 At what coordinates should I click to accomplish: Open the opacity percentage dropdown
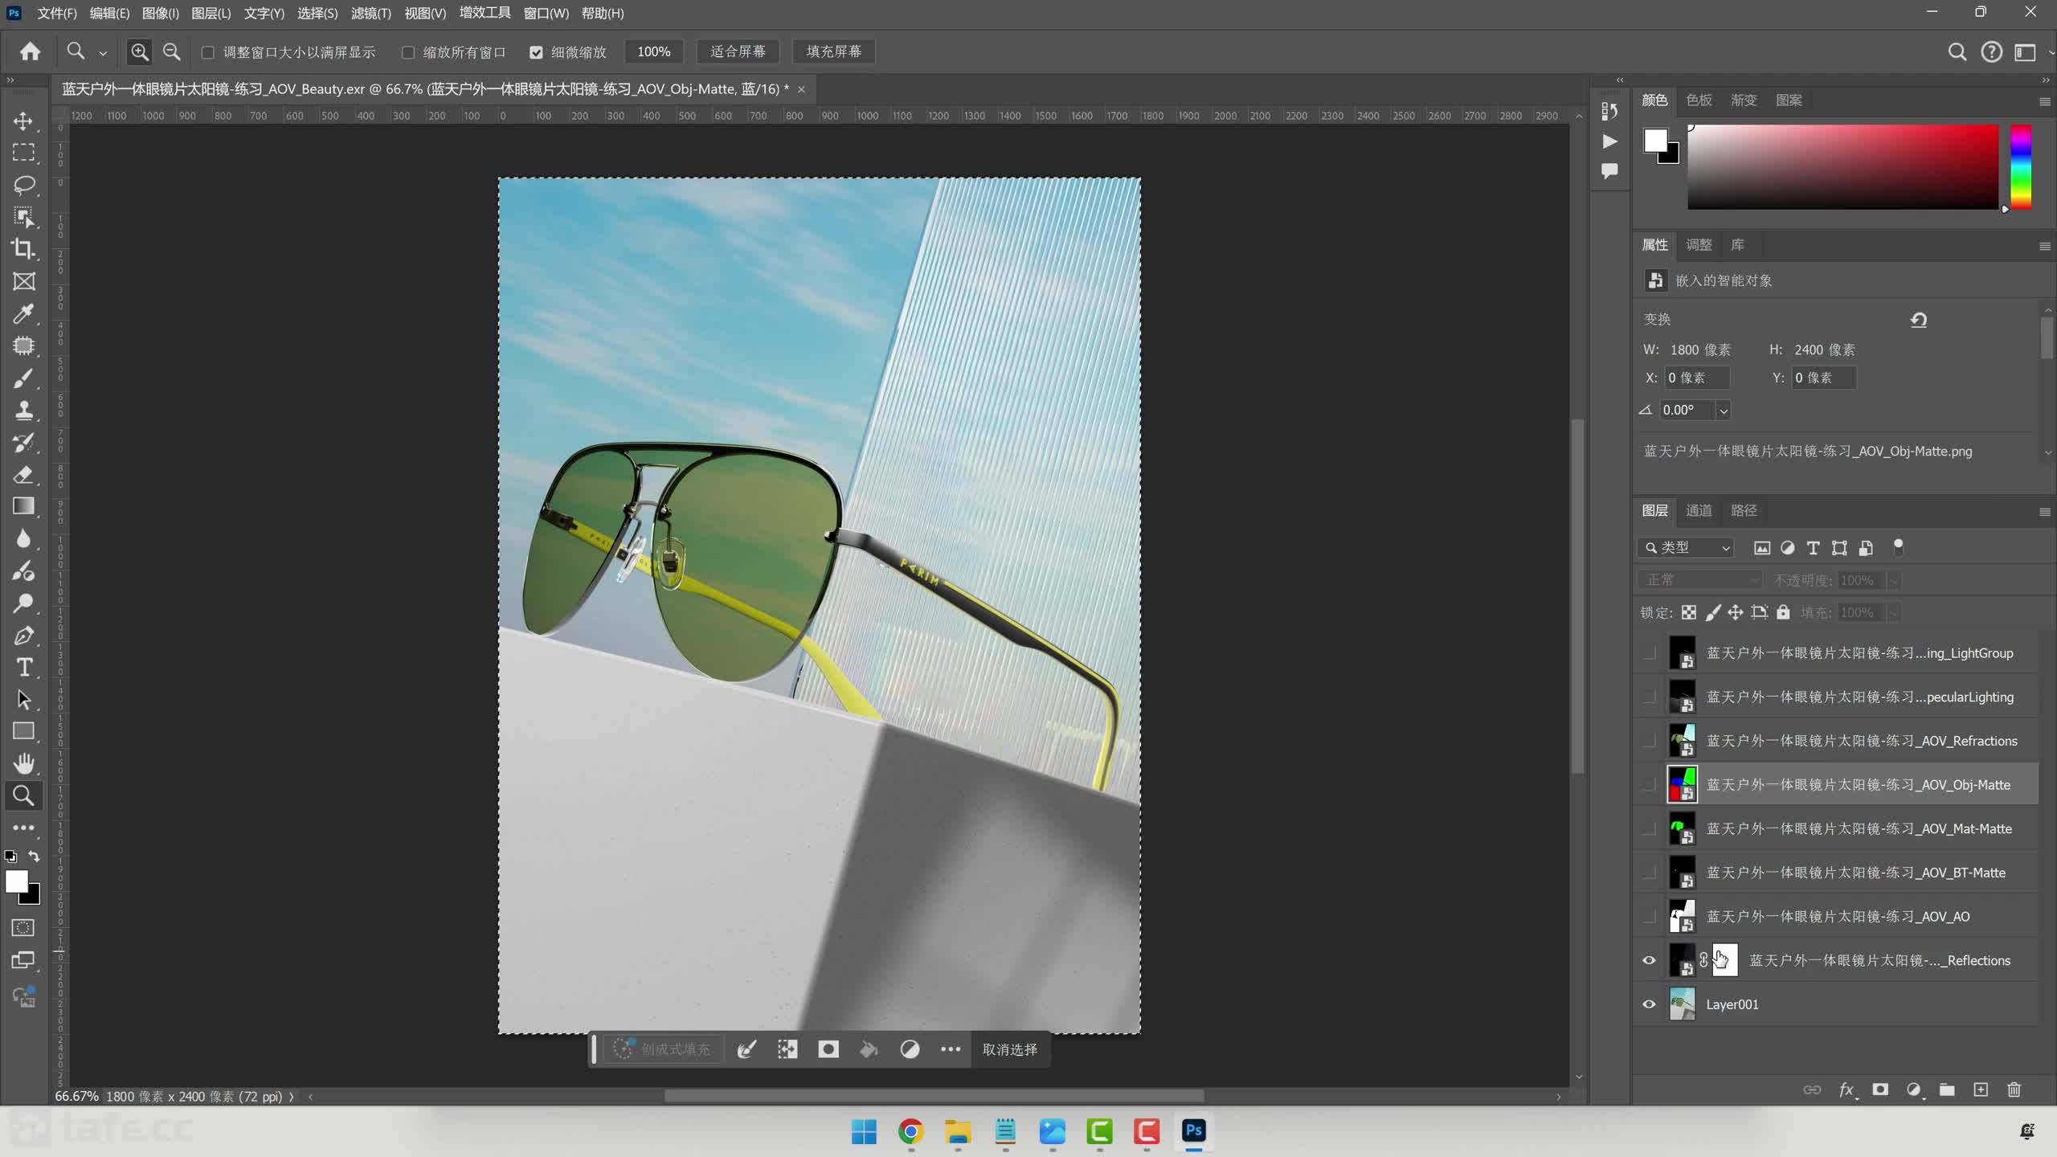[x=1894, y=580]
